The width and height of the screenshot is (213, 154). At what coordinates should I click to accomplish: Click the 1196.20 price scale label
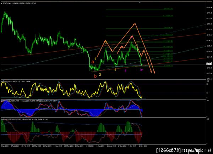(x=209, y=40)
